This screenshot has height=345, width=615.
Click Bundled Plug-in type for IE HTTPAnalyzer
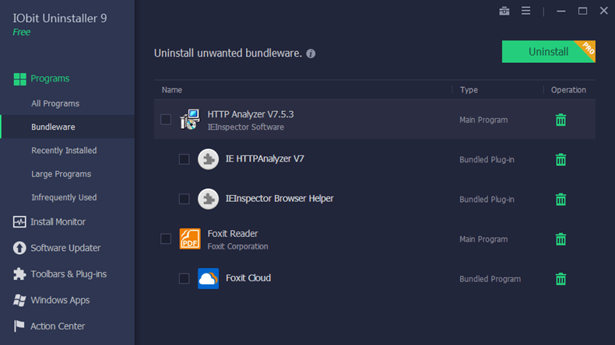click(x=487, y=160)
